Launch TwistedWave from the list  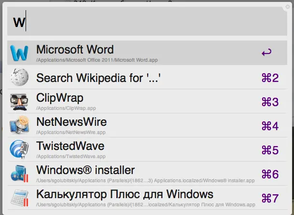70,146
